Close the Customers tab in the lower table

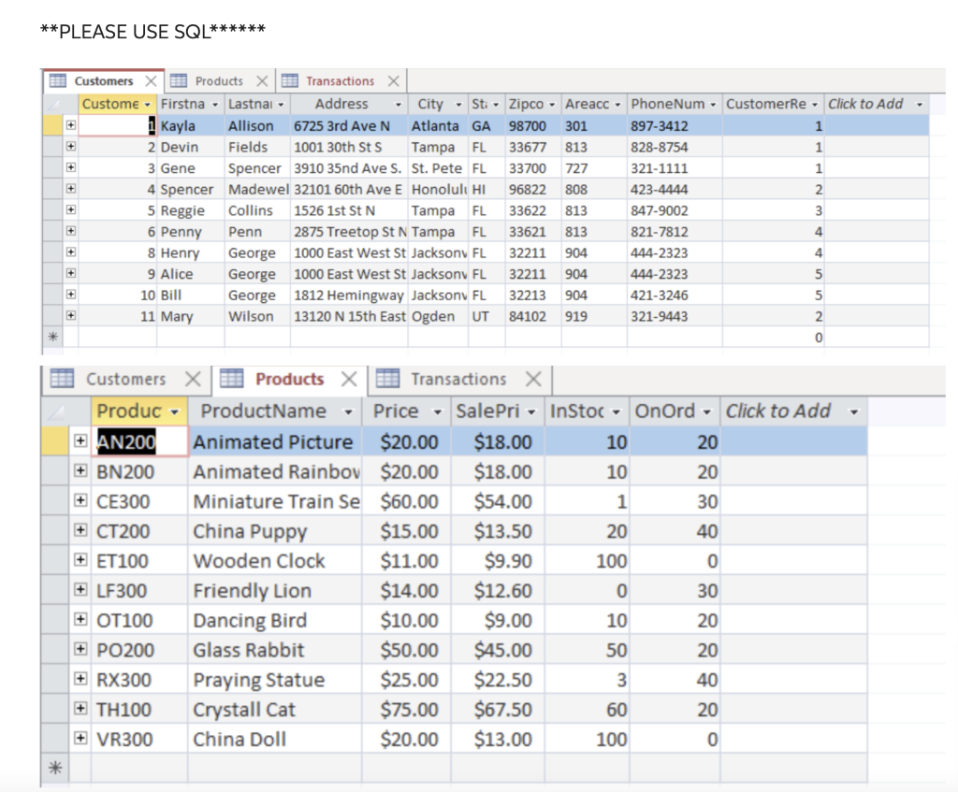193,380
